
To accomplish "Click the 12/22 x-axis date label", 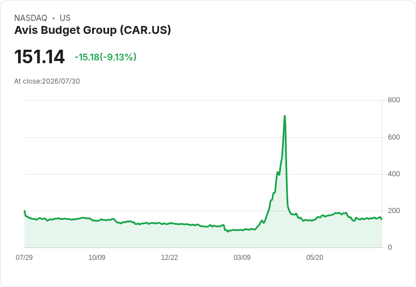I will coord(170,257).
